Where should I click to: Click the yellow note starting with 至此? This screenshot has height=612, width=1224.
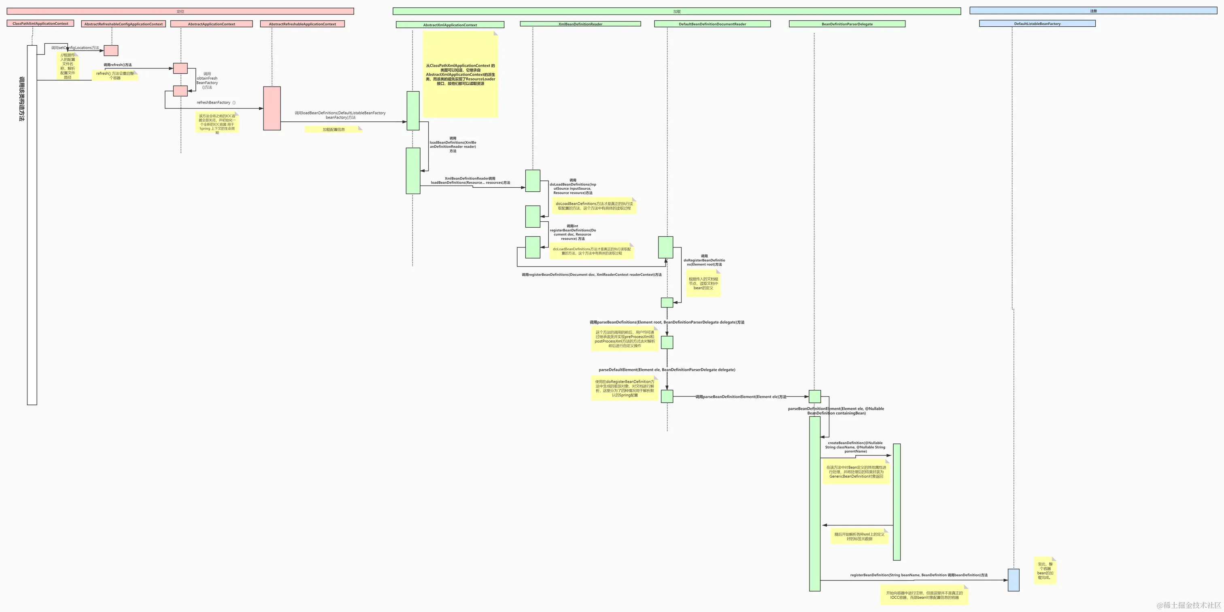point(1045,571)
